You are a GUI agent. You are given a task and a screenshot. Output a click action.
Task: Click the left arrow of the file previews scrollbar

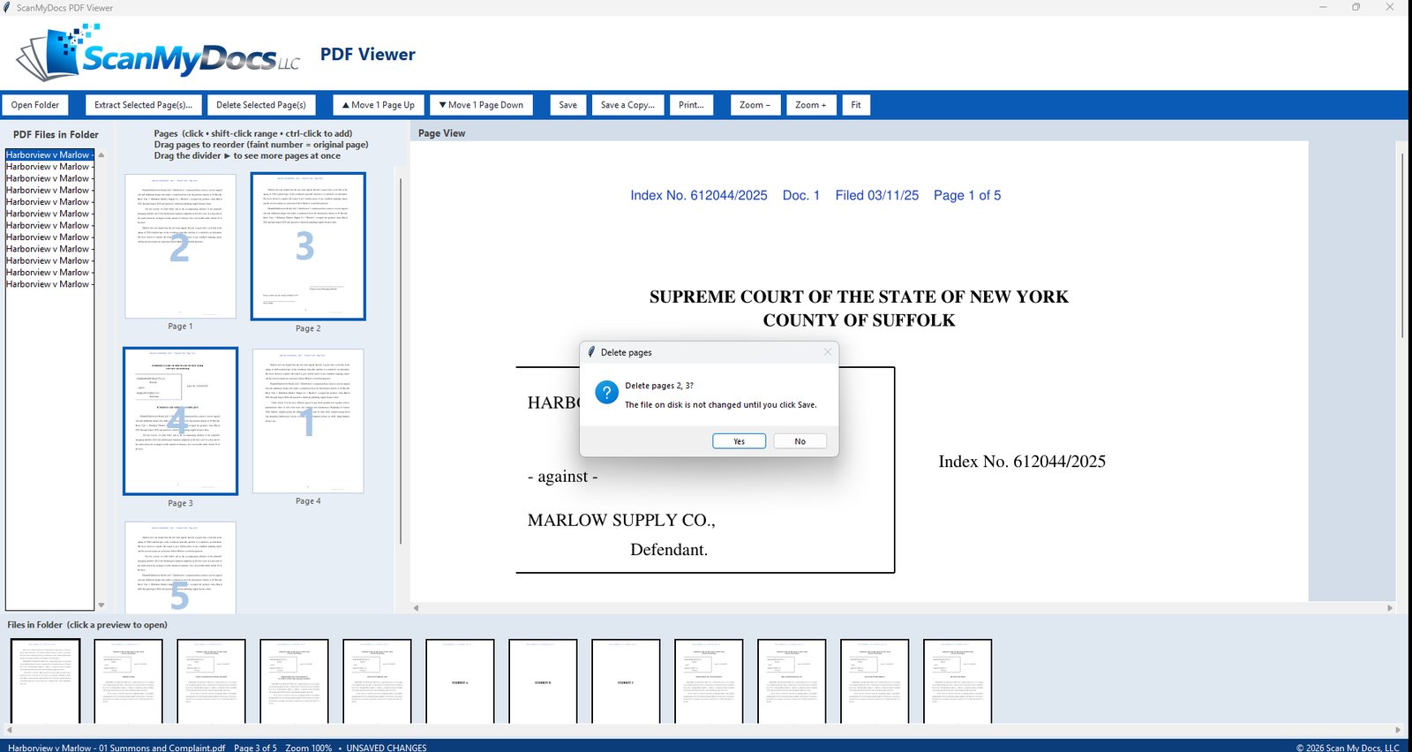(x=10, y=730)
